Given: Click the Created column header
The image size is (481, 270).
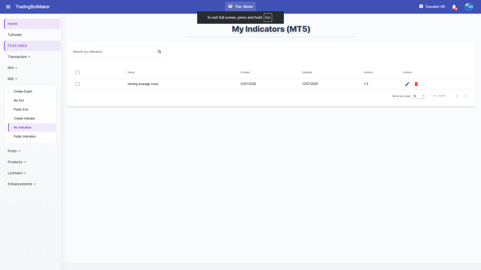Looking at the screenshot, I should (245, 72).
